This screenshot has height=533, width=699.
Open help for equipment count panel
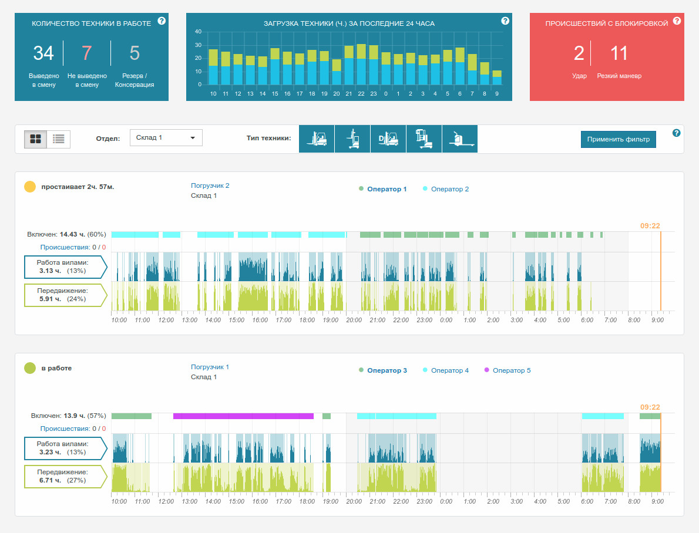[162, 21]
